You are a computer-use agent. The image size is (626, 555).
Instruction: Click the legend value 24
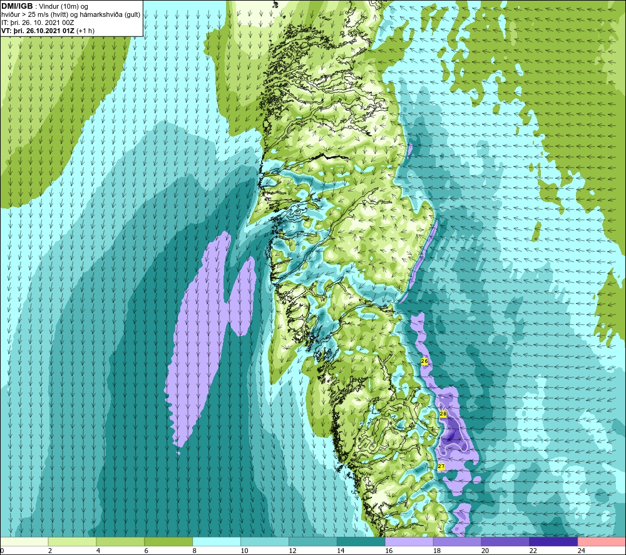click(582, 551)
